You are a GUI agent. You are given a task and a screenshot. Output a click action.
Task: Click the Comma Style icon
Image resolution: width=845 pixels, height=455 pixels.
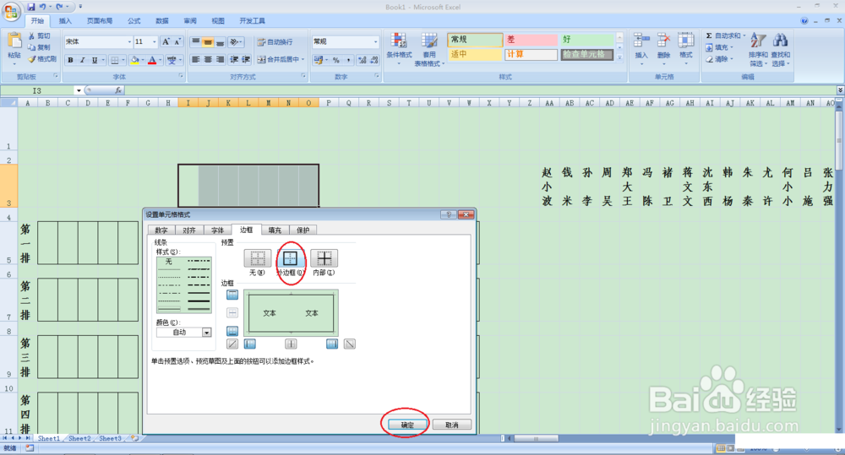(349, 60)
